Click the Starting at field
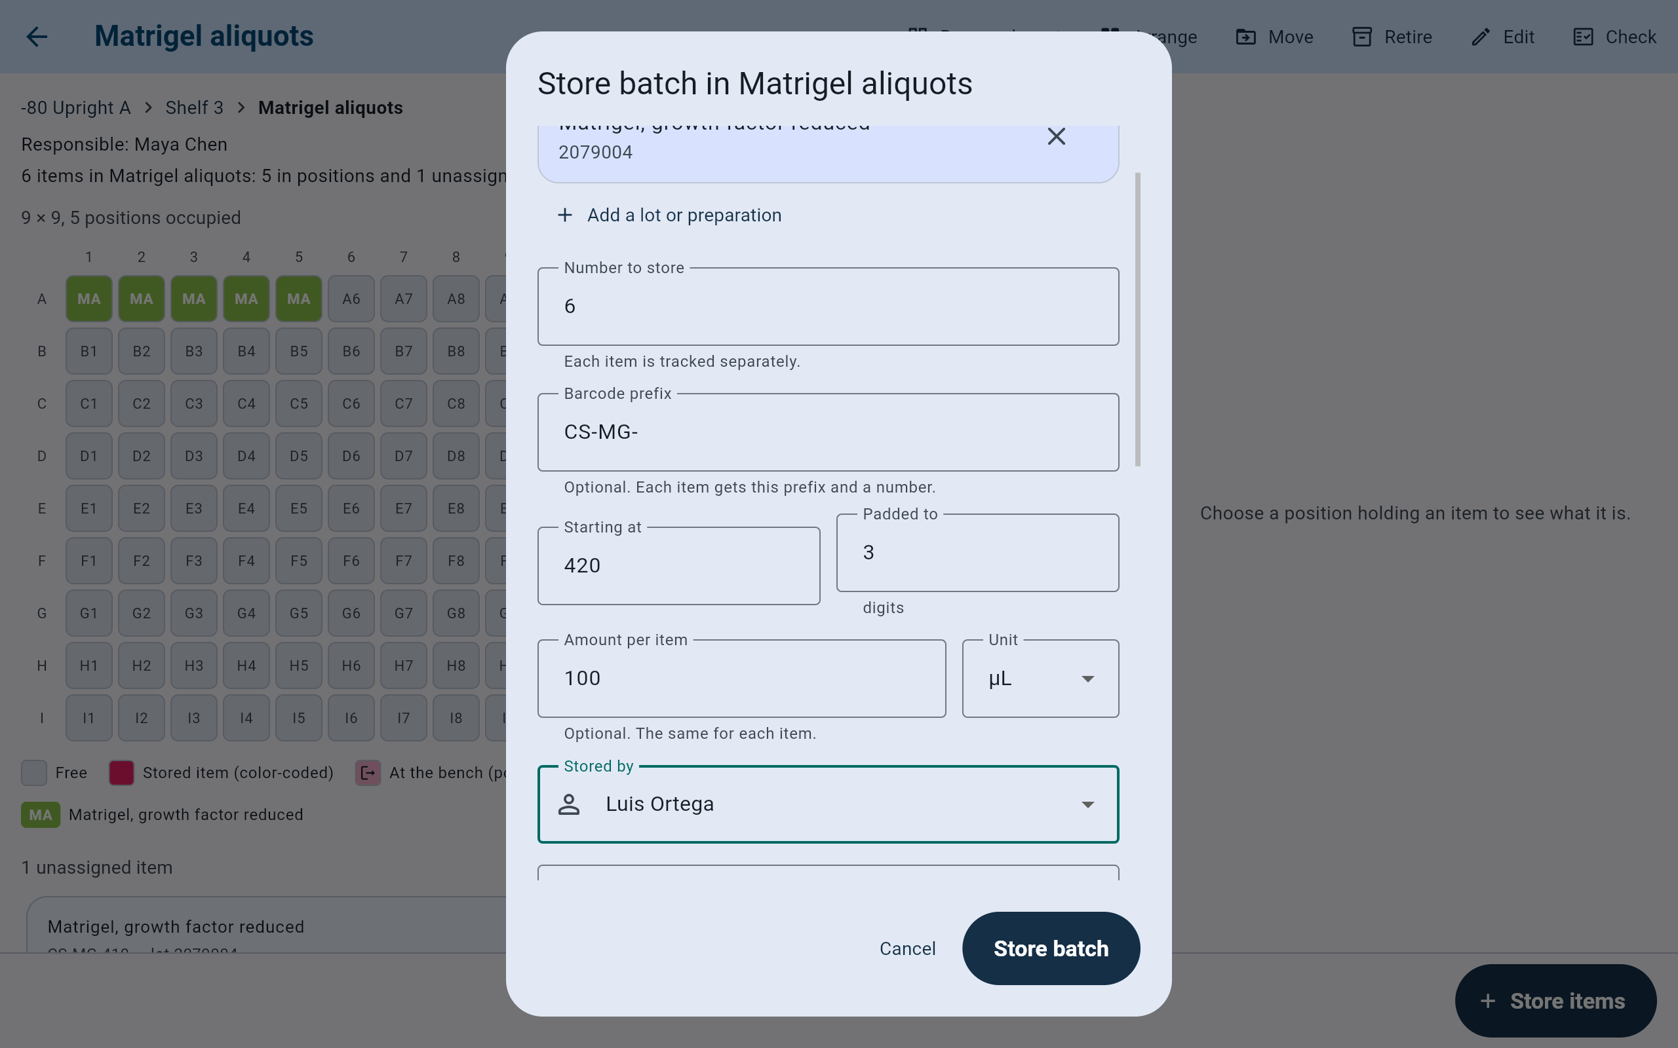The height and width of the screenshot is (1048, 1678). [678, 565]
